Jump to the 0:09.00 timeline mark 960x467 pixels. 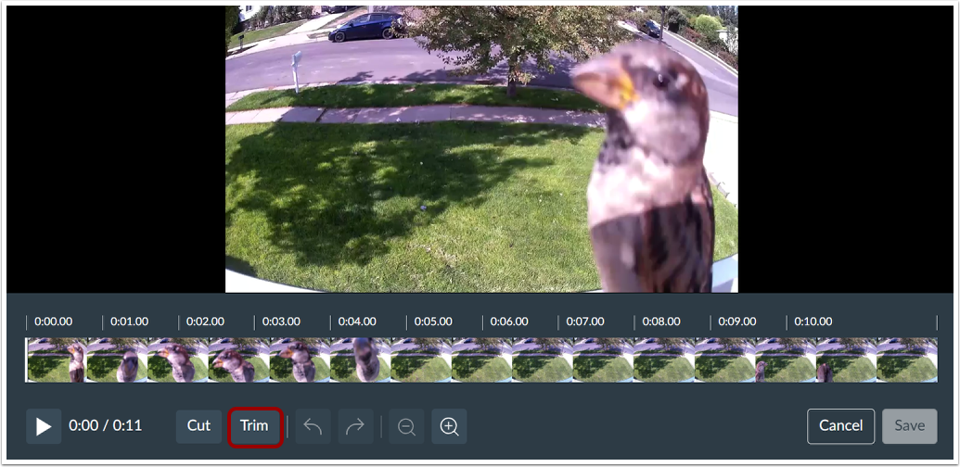[736, 322]
